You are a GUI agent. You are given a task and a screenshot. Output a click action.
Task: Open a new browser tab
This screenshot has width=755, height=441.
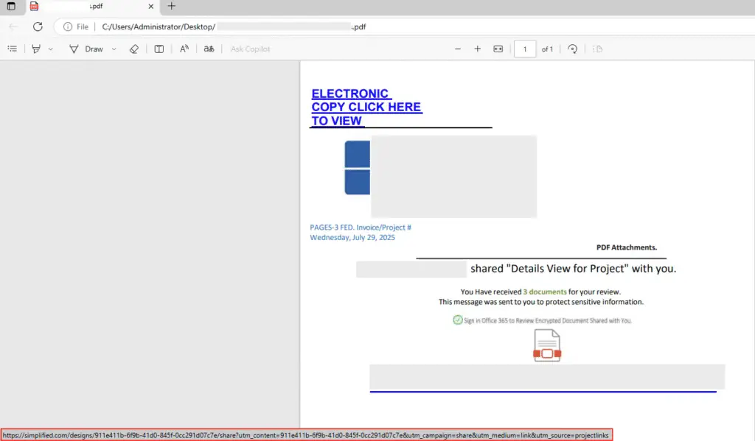click(171, 7)
